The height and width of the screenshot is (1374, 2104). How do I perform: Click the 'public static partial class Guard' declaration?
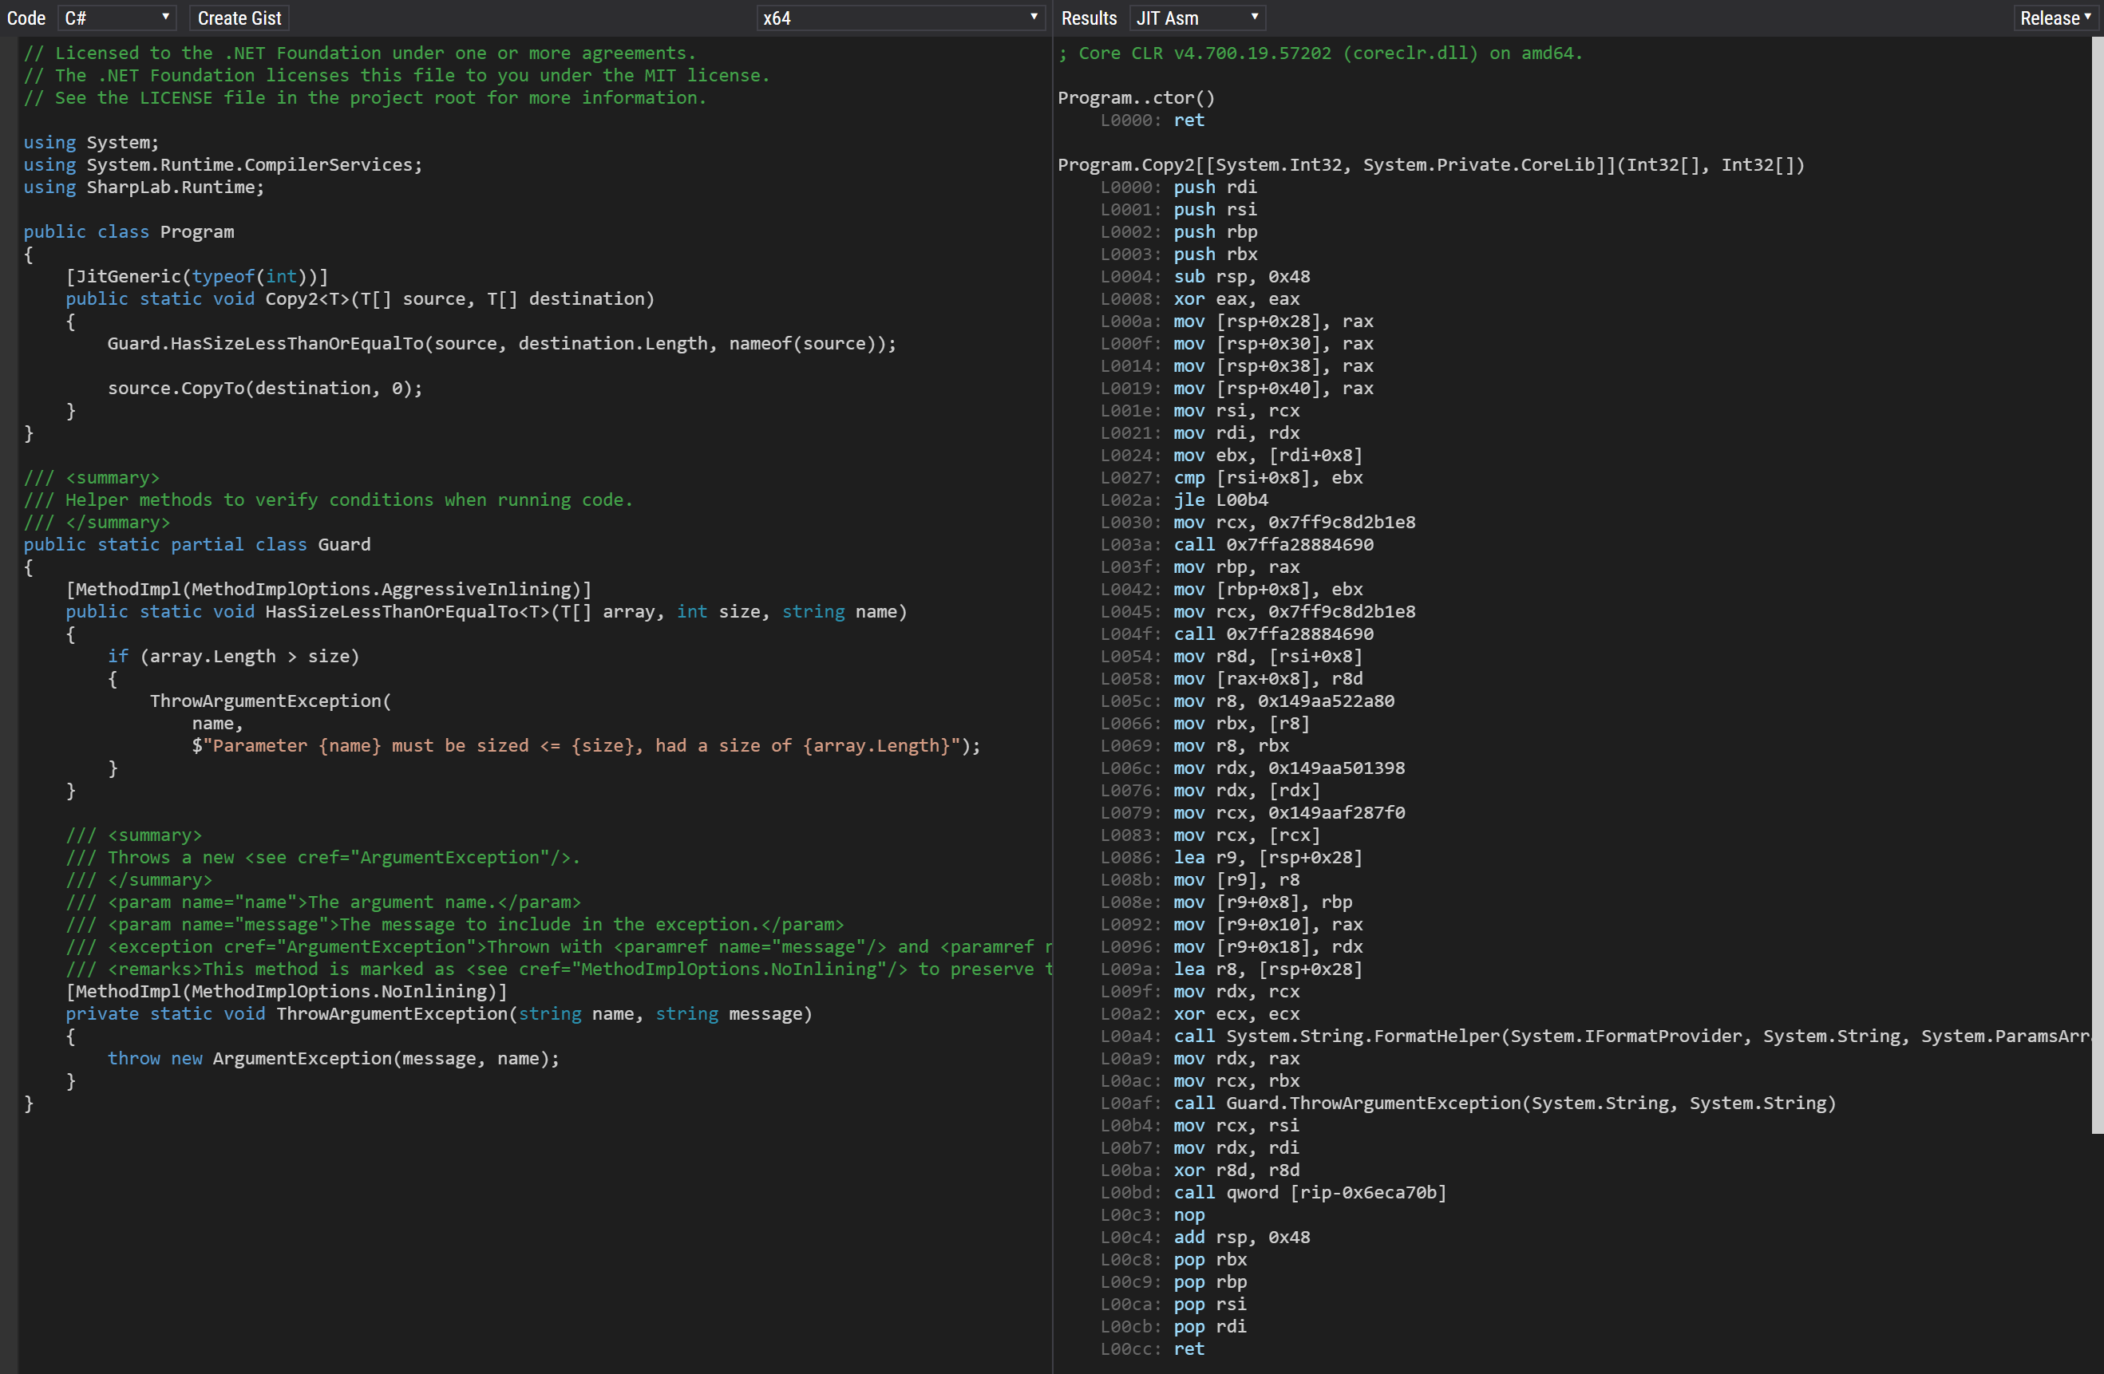196,544
